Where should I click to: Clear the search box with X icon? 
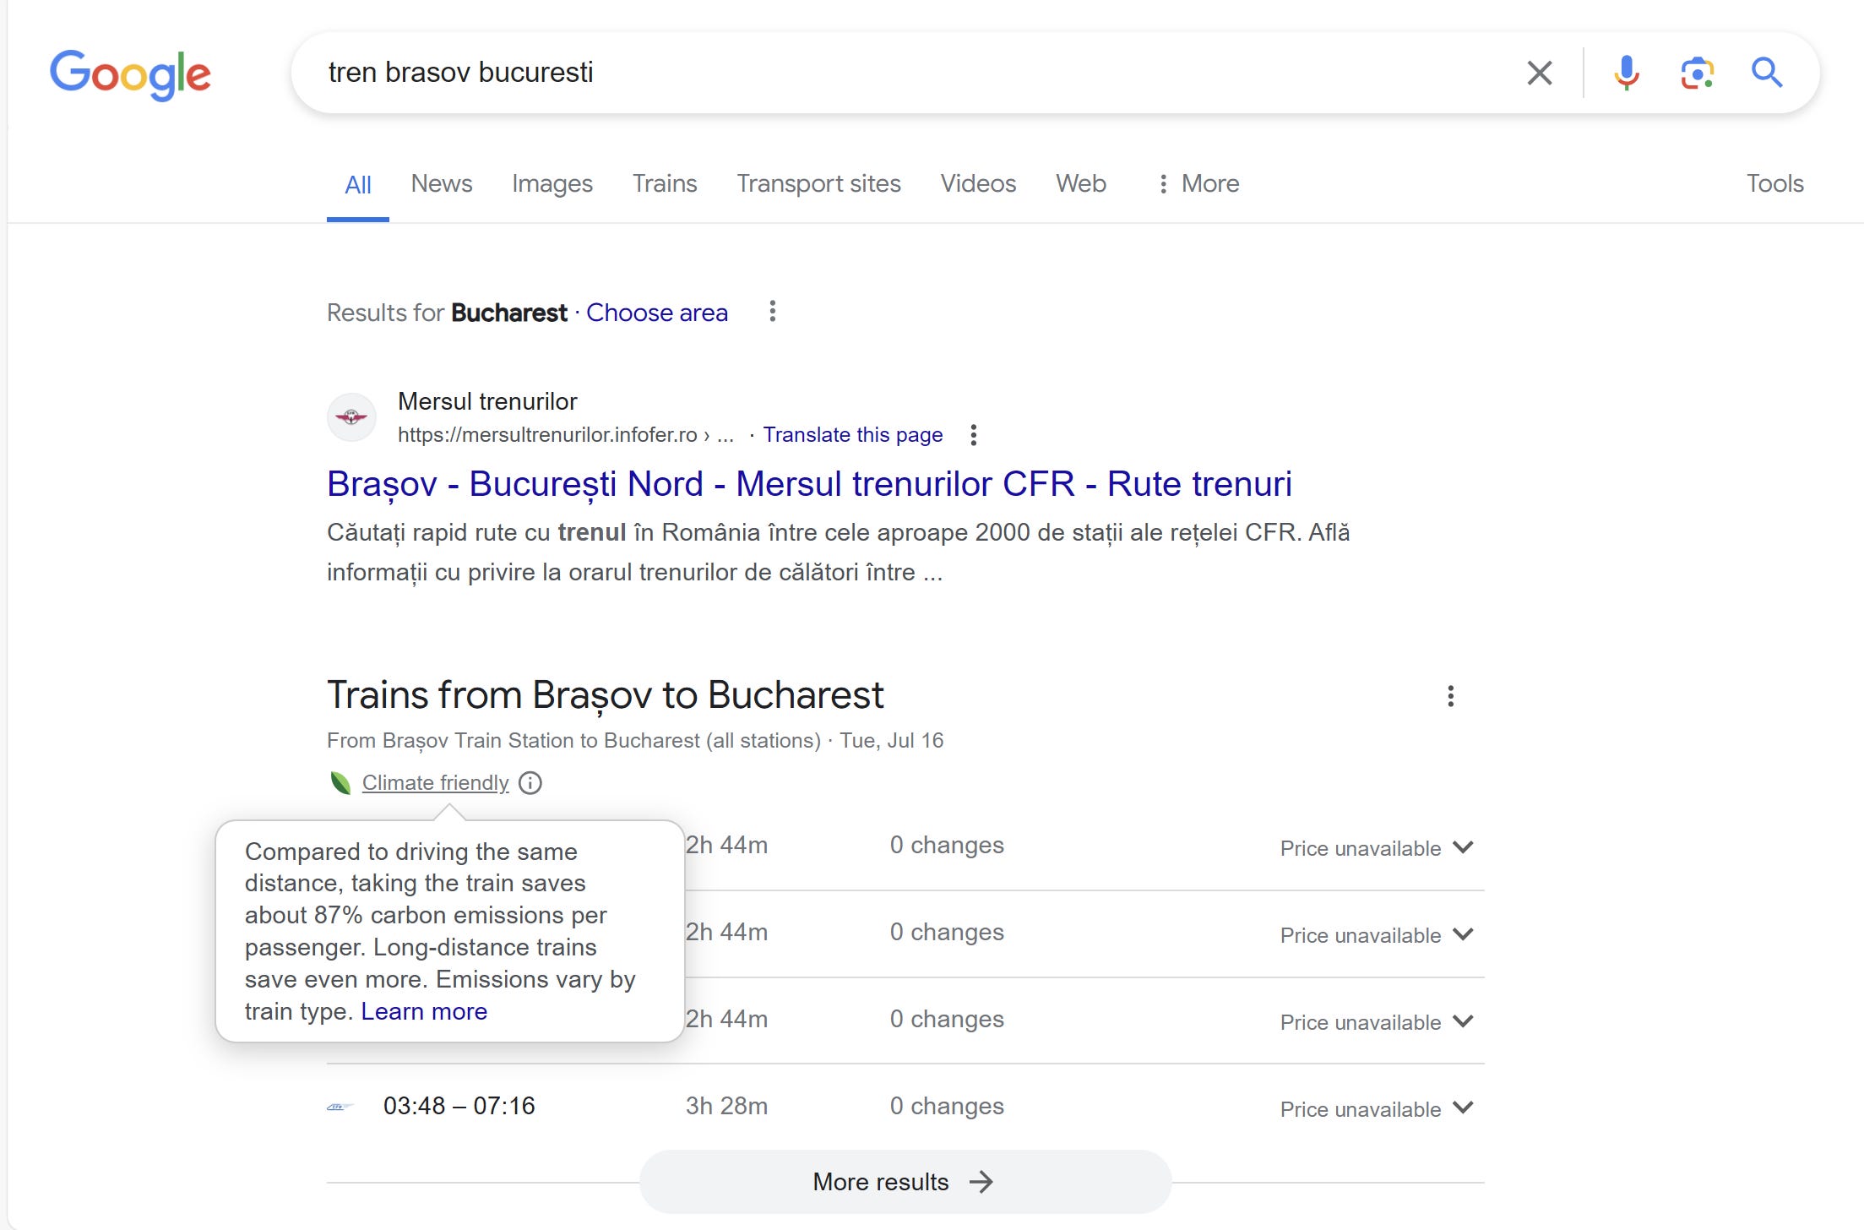[1540, 73]
